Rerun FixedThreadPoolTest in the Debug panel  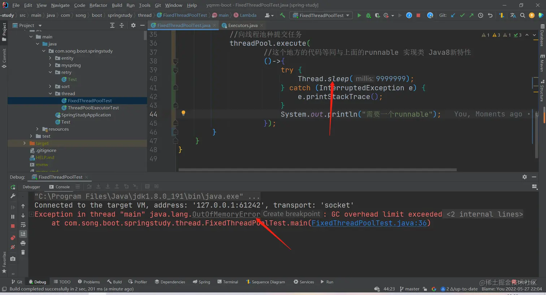tap(13, 187)
